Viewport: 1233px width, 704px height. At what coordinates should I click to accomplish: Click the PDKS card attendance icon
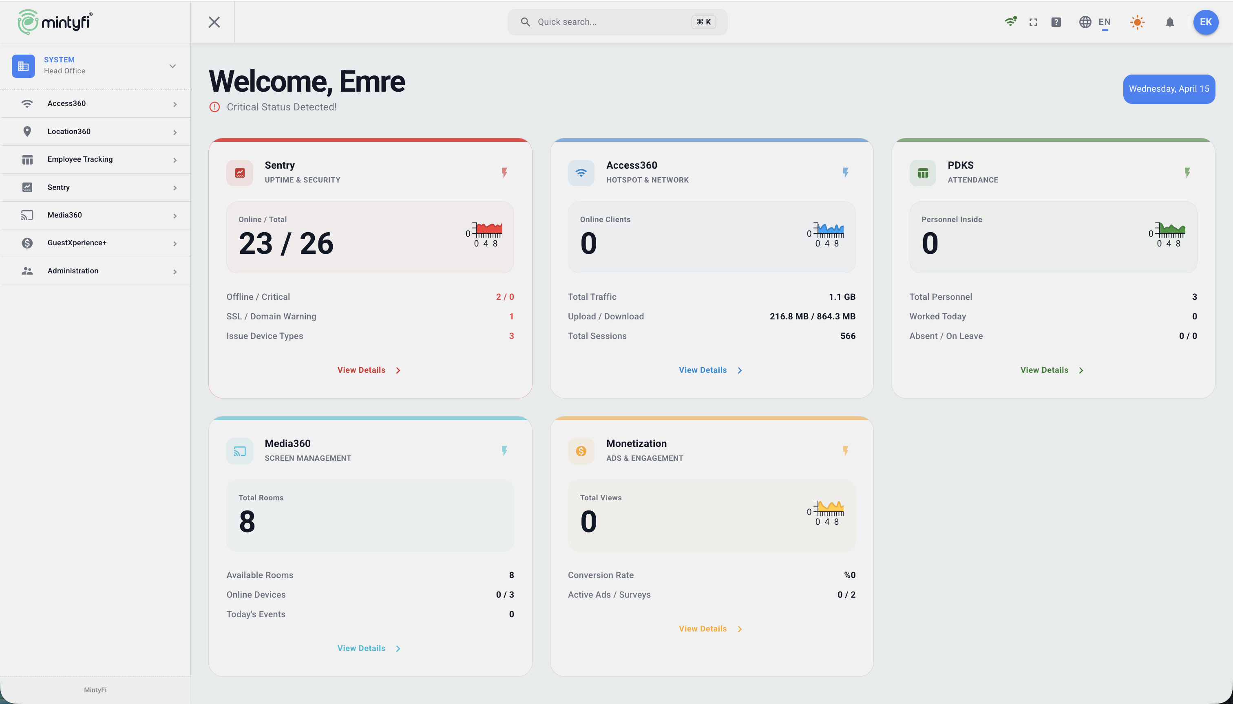coord(923,173)
